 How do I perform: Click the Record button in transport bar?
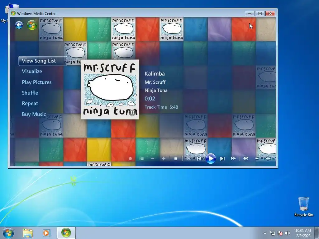[131, 158]
